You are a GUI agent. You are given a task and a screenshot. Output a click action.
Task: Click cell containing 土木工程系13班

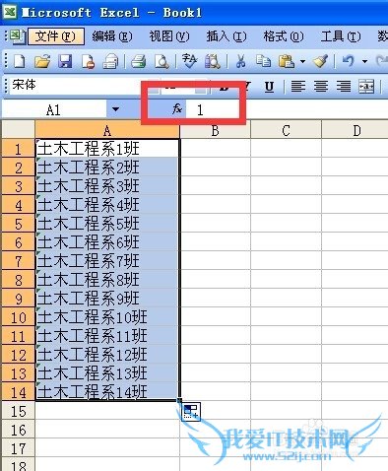pos(107,373)
